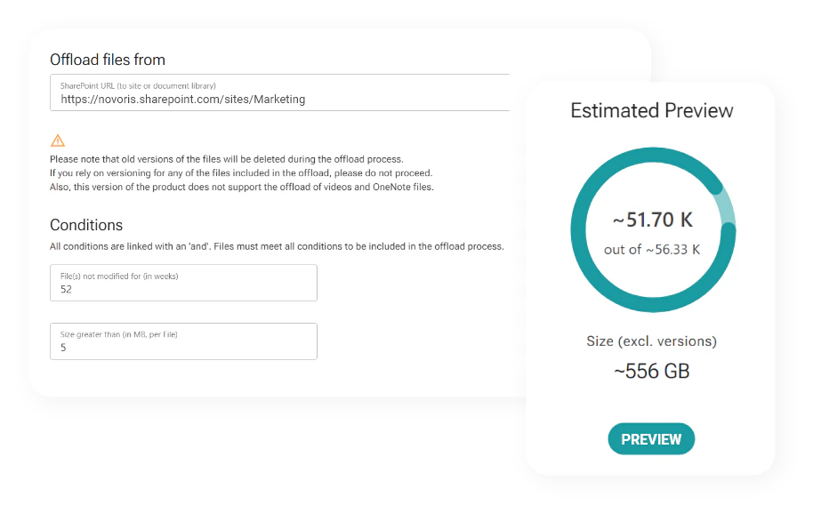The width and height of the screenshot is (813, 513).
Task: Focus the size field containing 5
Action: tap(183, 348)
